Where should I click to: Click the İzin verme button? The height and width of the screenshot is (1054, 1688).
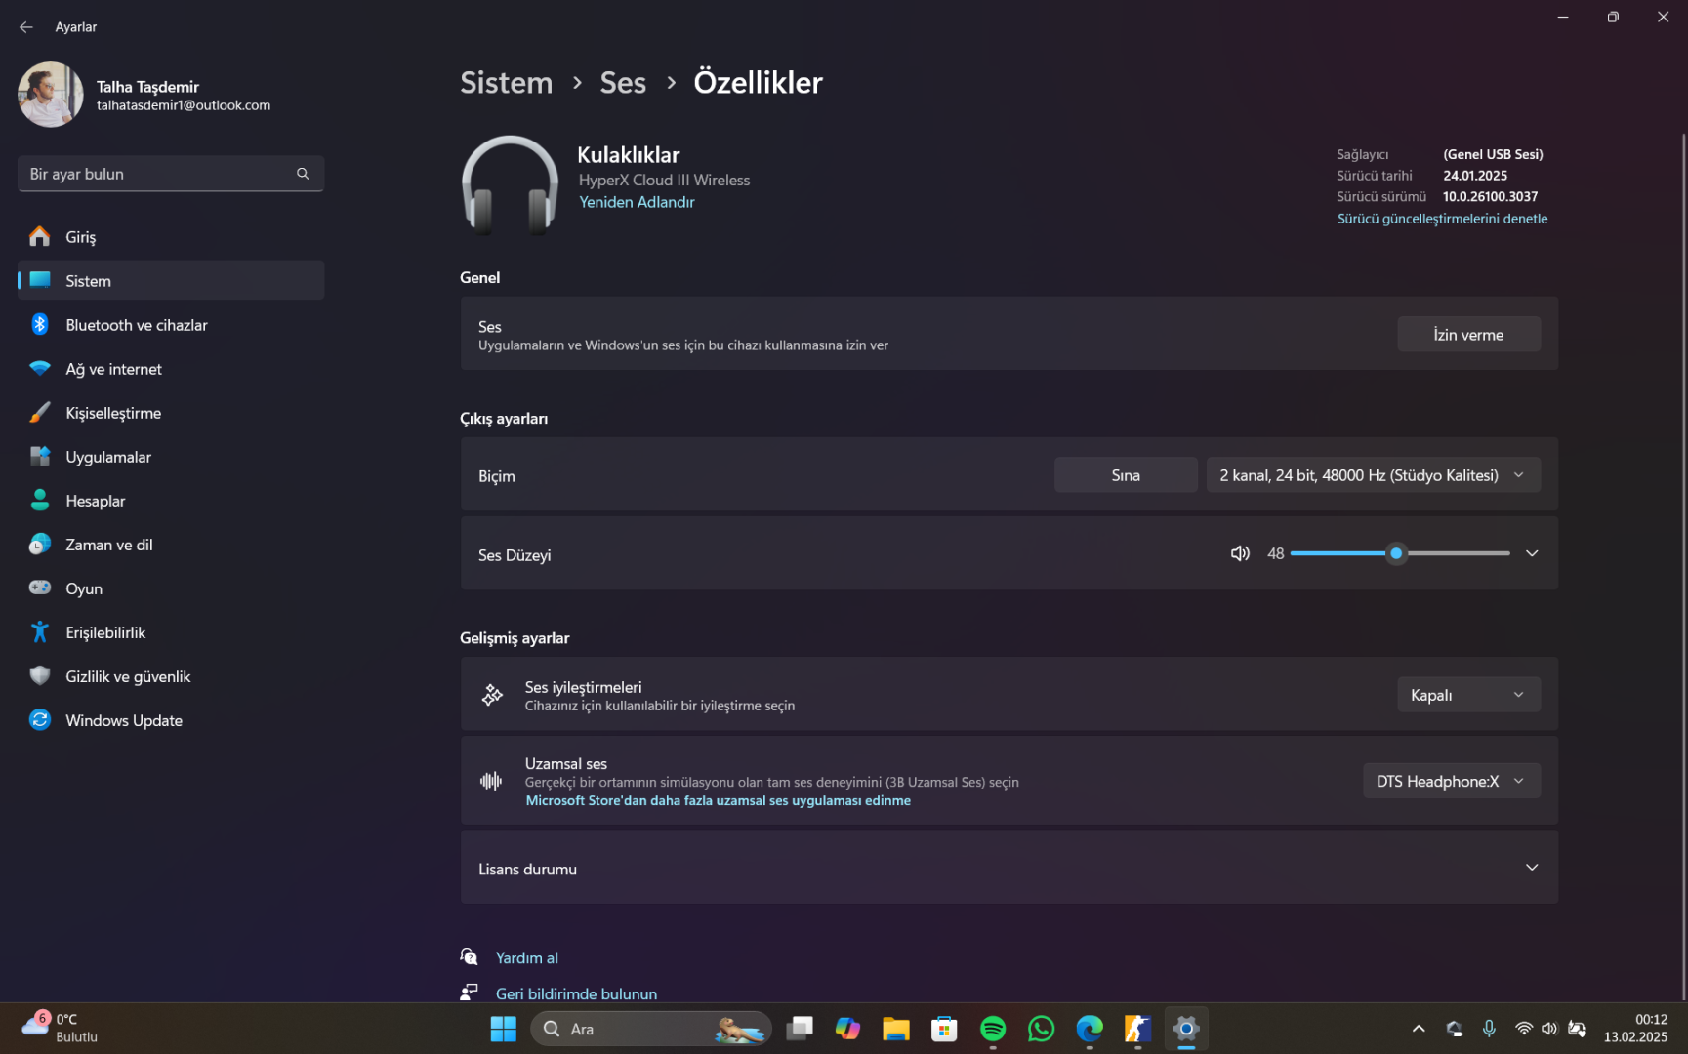1468,335
